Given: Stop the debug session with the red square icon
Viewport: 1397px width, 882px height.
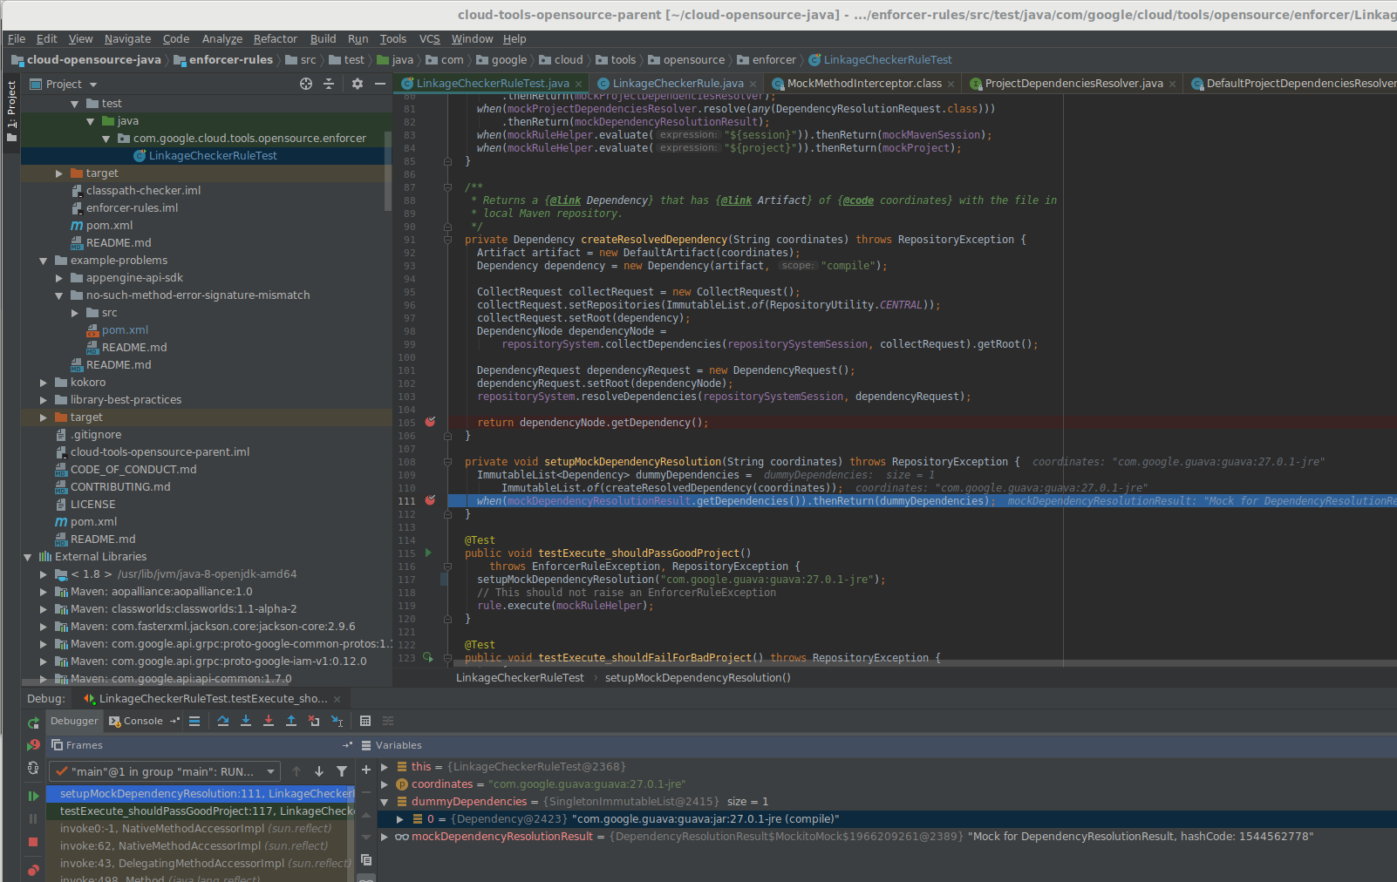Looking at the screenshot, I should tap(33, 840).
